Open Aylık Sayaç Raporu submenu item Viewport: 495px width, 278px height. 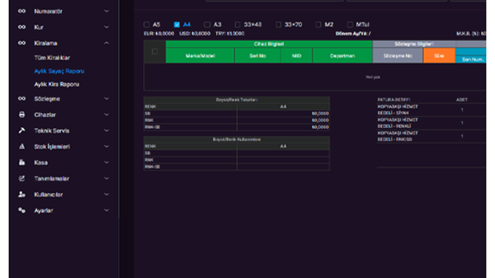(59, 71)
